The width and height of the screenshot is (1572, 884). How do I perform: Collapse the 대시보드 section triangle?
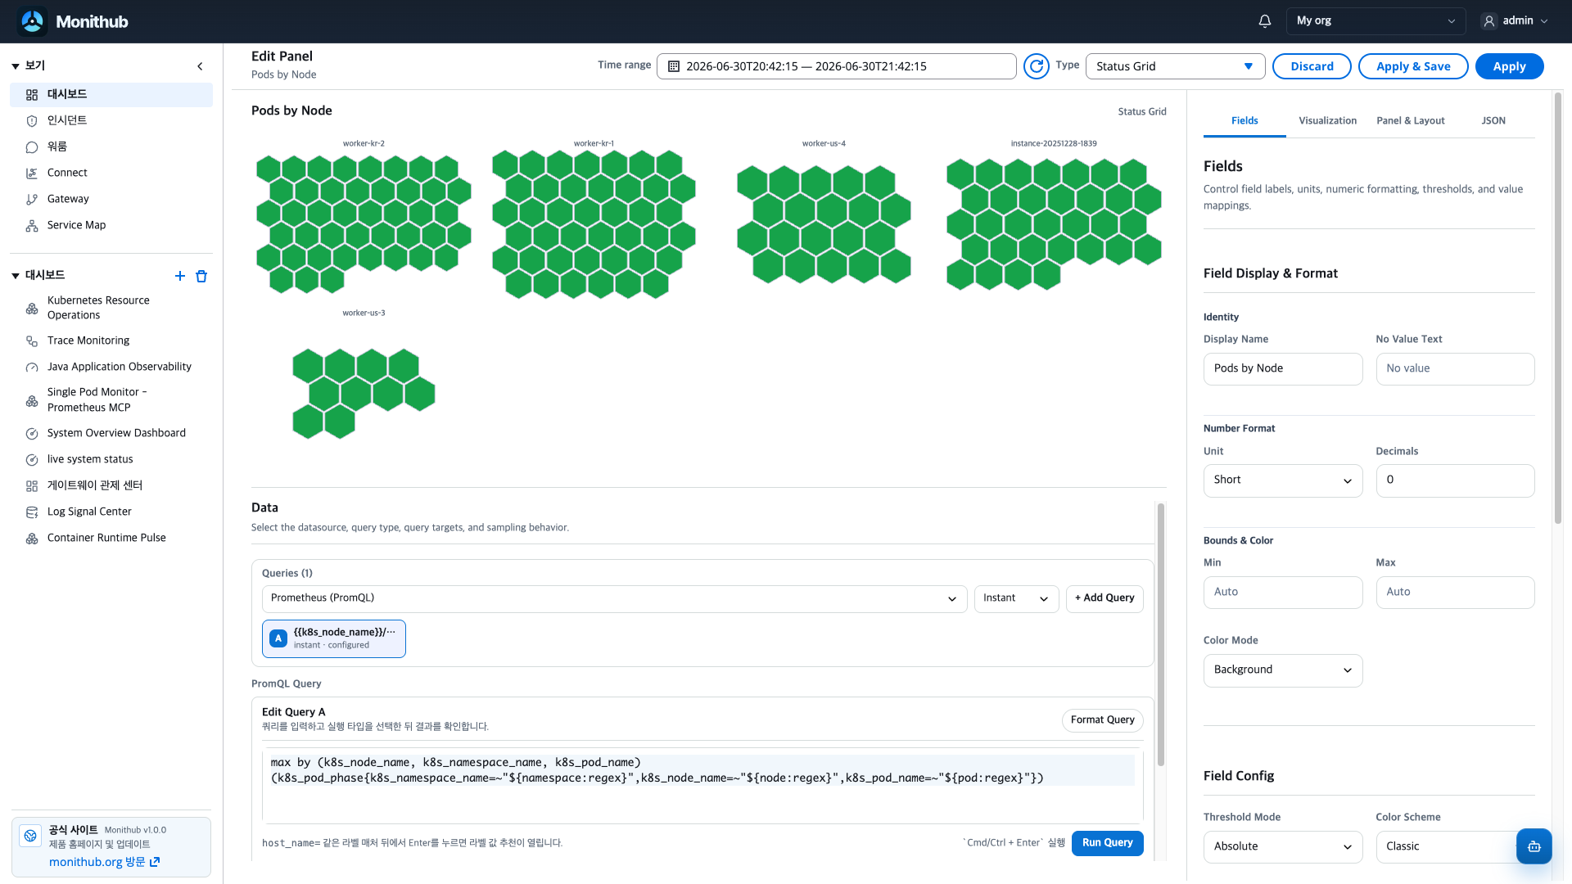tap(16, 276)
